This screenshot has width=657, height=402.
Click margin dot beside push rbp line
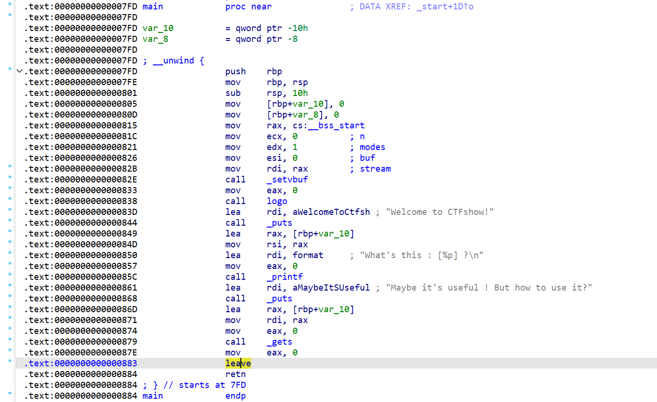[10, 69]
